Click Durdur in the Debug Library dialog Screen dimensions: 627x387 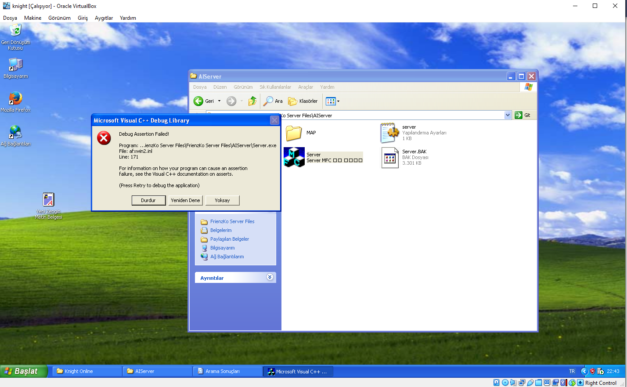[148, 200]
